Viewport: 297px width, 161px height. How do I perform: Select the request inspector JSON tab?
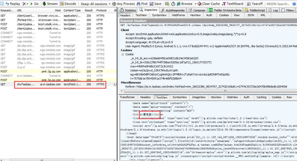pos(251,15)
